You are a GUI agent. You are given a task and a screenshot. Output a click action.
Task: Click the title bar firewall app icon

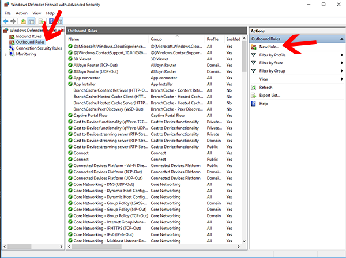point(6,5)
